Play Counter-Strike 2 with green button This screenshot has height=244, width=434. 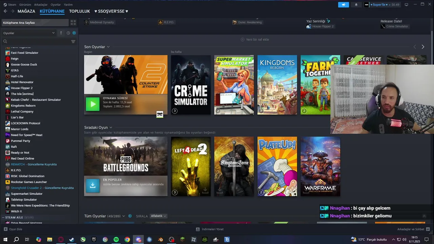coord(93,104)
